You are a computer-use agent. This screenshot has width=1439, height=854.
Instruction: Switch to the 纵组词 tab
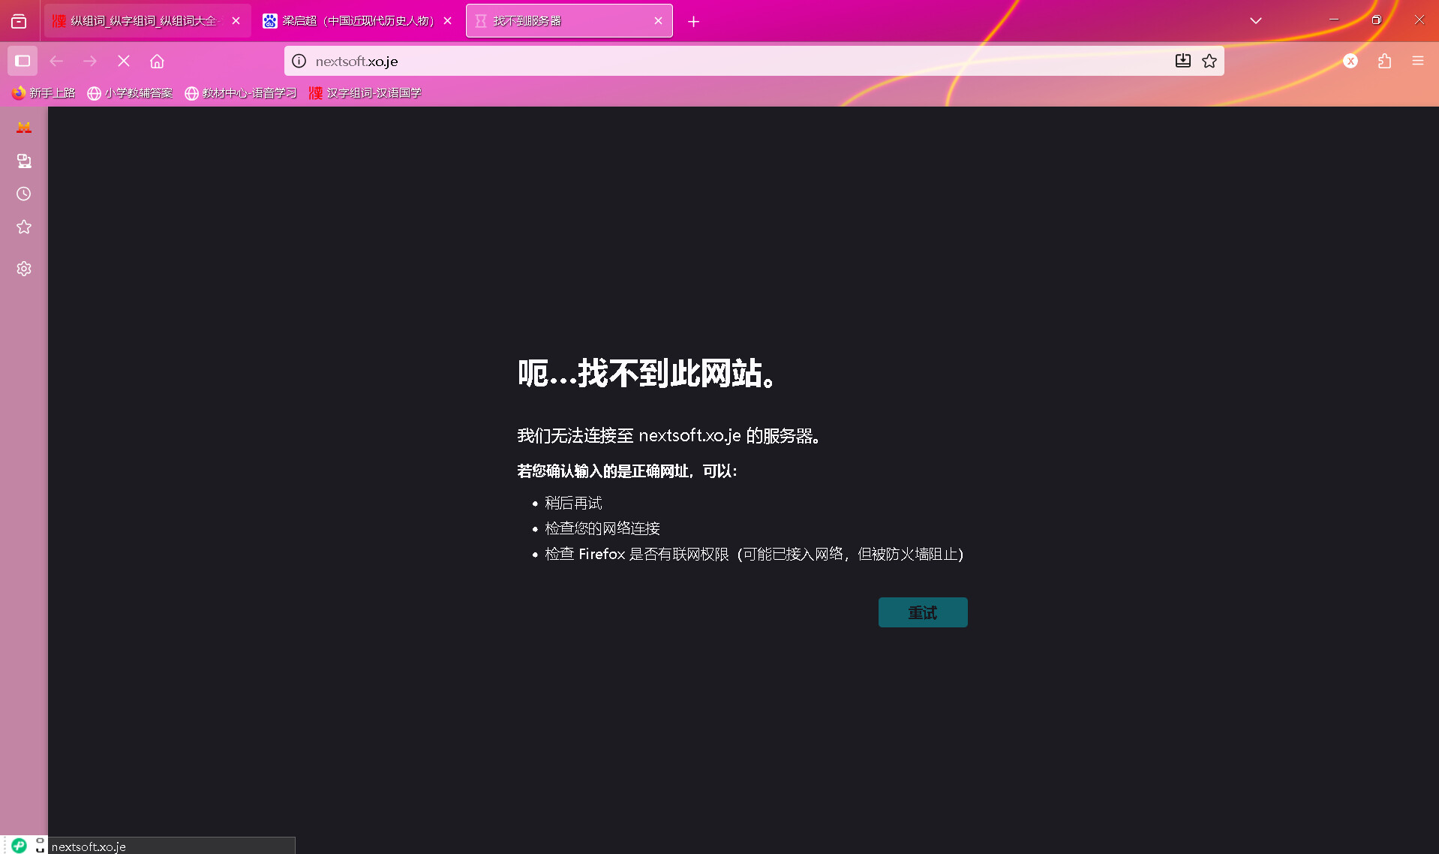(x=143, y=21)
